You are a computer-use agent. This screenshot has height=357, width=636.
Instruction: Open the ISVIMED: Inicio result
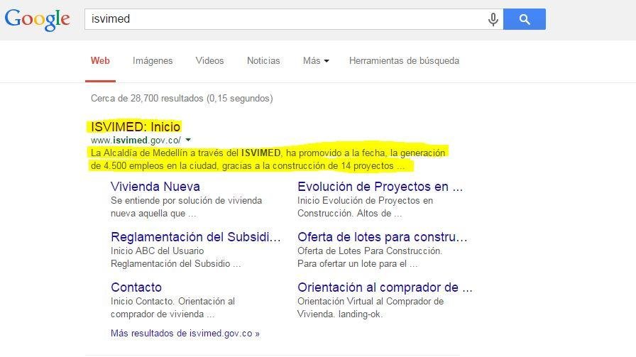[136, 126]
